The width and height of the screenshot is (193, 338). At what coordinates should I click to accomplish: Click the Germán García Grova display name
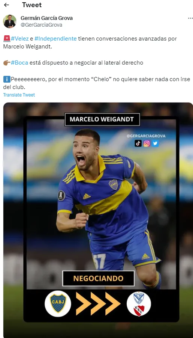[x=47, y=18]
